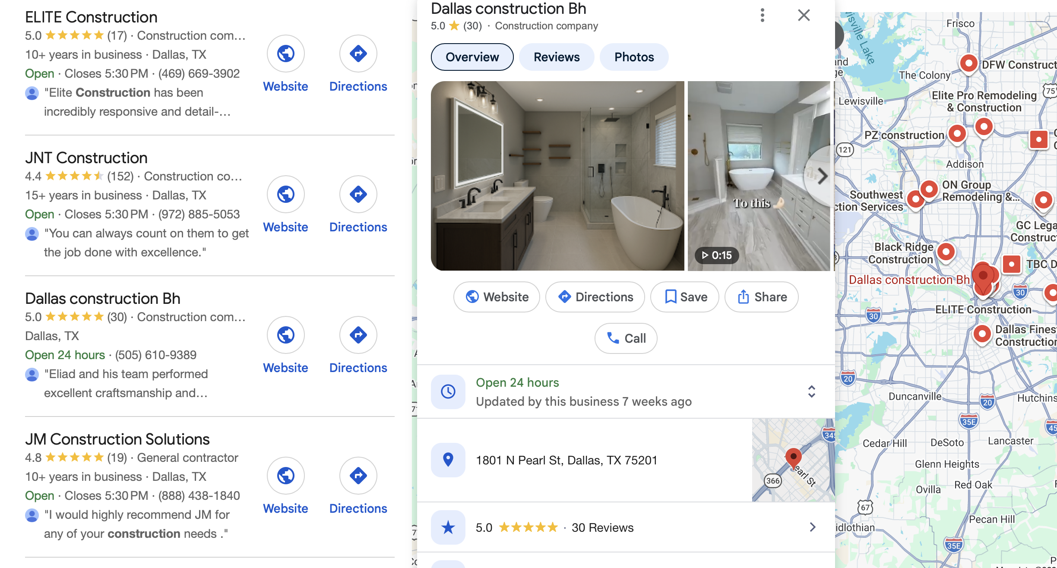Click Dallas construction Bh title in results list
Viewport: 1057px width, 568px height.
(x=103, y=299)
